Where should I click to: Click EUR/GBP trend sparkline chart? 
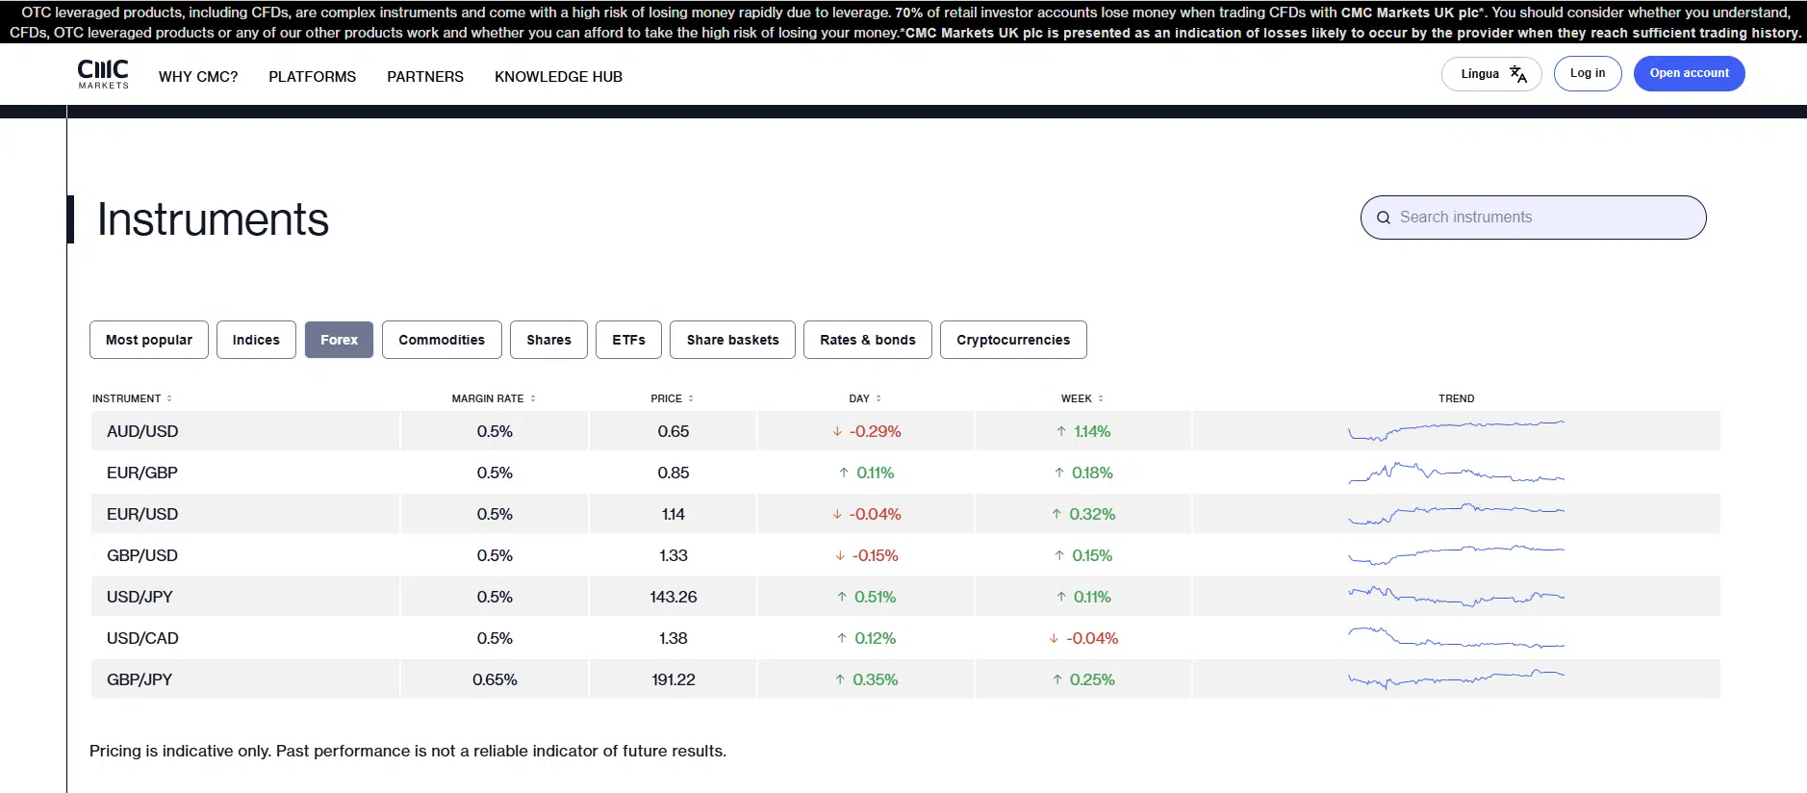[x=1456, y=473]
